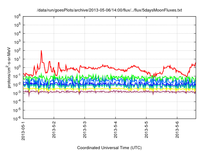The height and width of the screenshot is (151, 216).
Task: Click the y-axis label 10^-6
Action: tap(17, 119)
